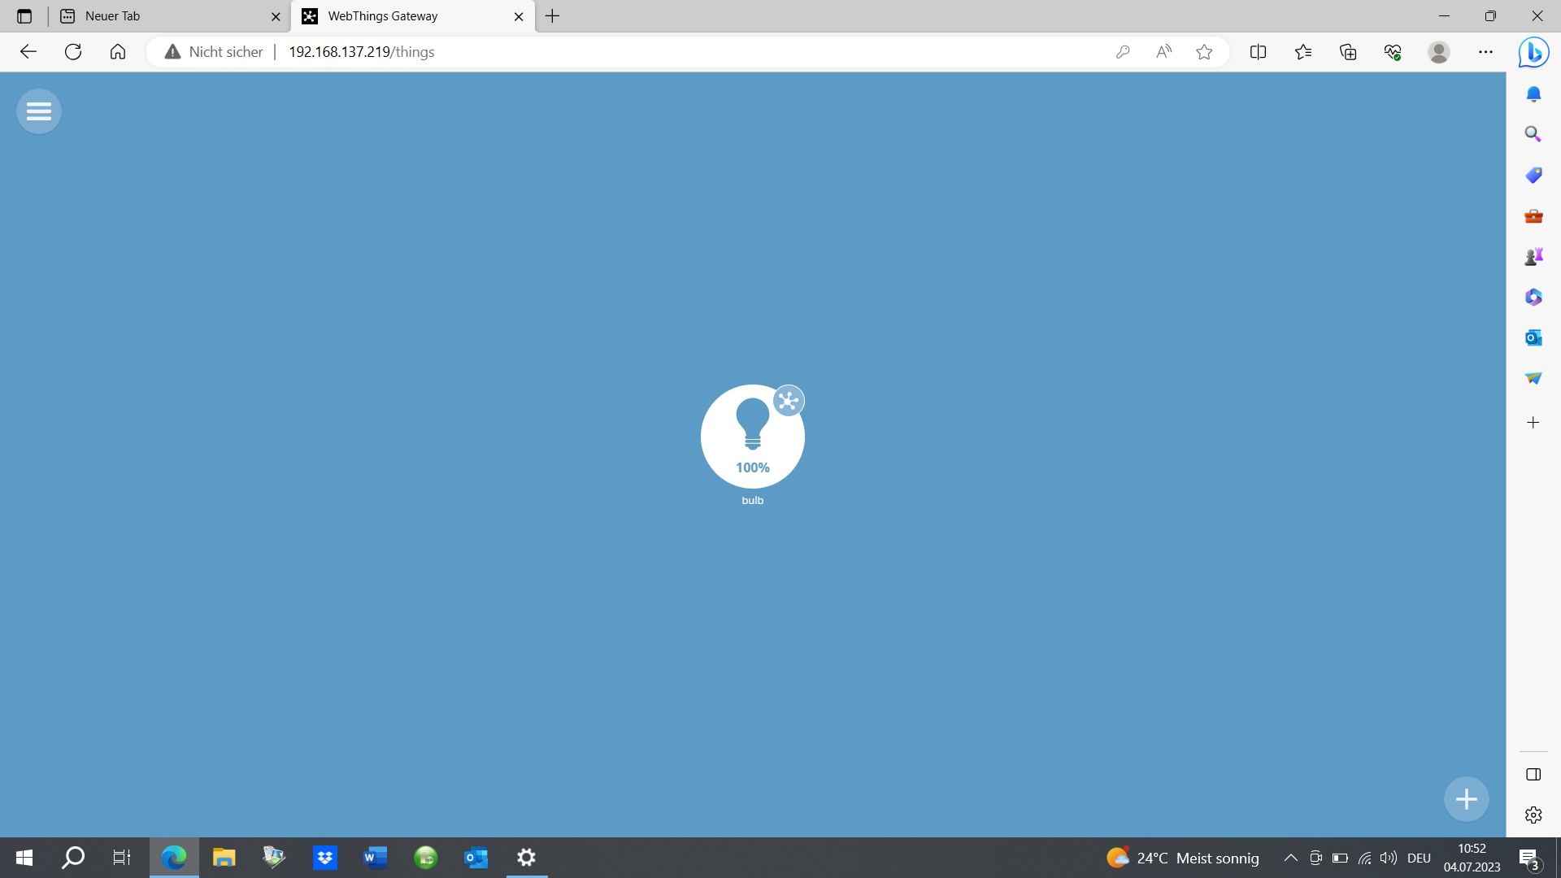
Task: Open Bing chat sidebar icon
Action: 1533,53
